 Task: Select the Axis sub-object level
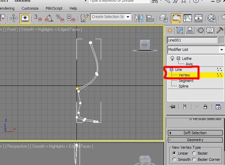click(189, 64)
